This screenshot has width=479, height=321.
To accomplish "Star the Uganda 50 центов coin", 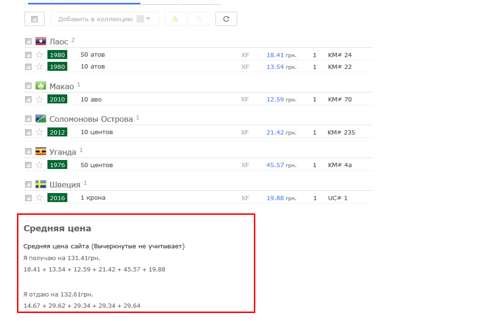I will [39, 165].
